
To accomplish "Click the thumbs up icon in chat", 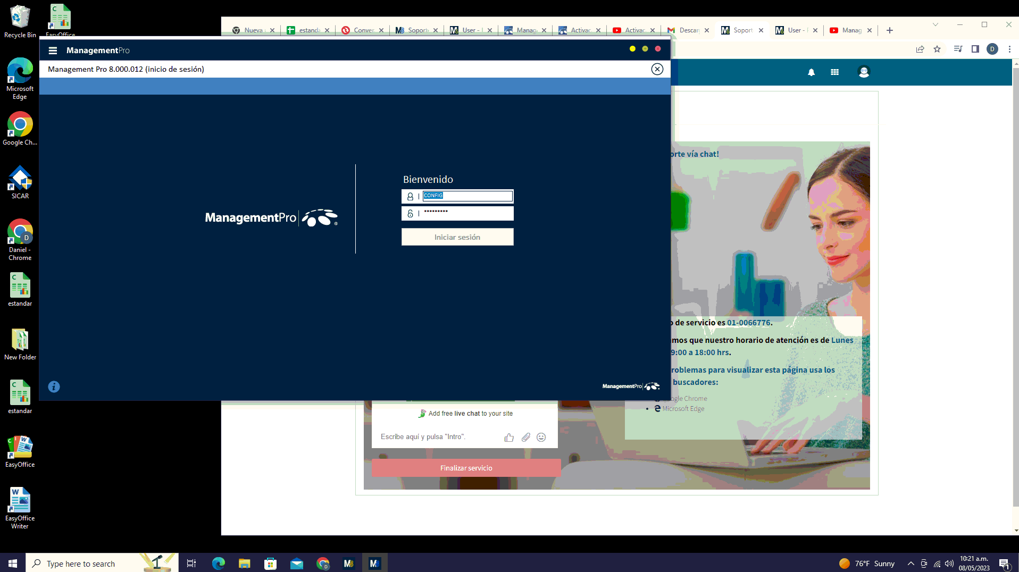I will tap(509, 437).
